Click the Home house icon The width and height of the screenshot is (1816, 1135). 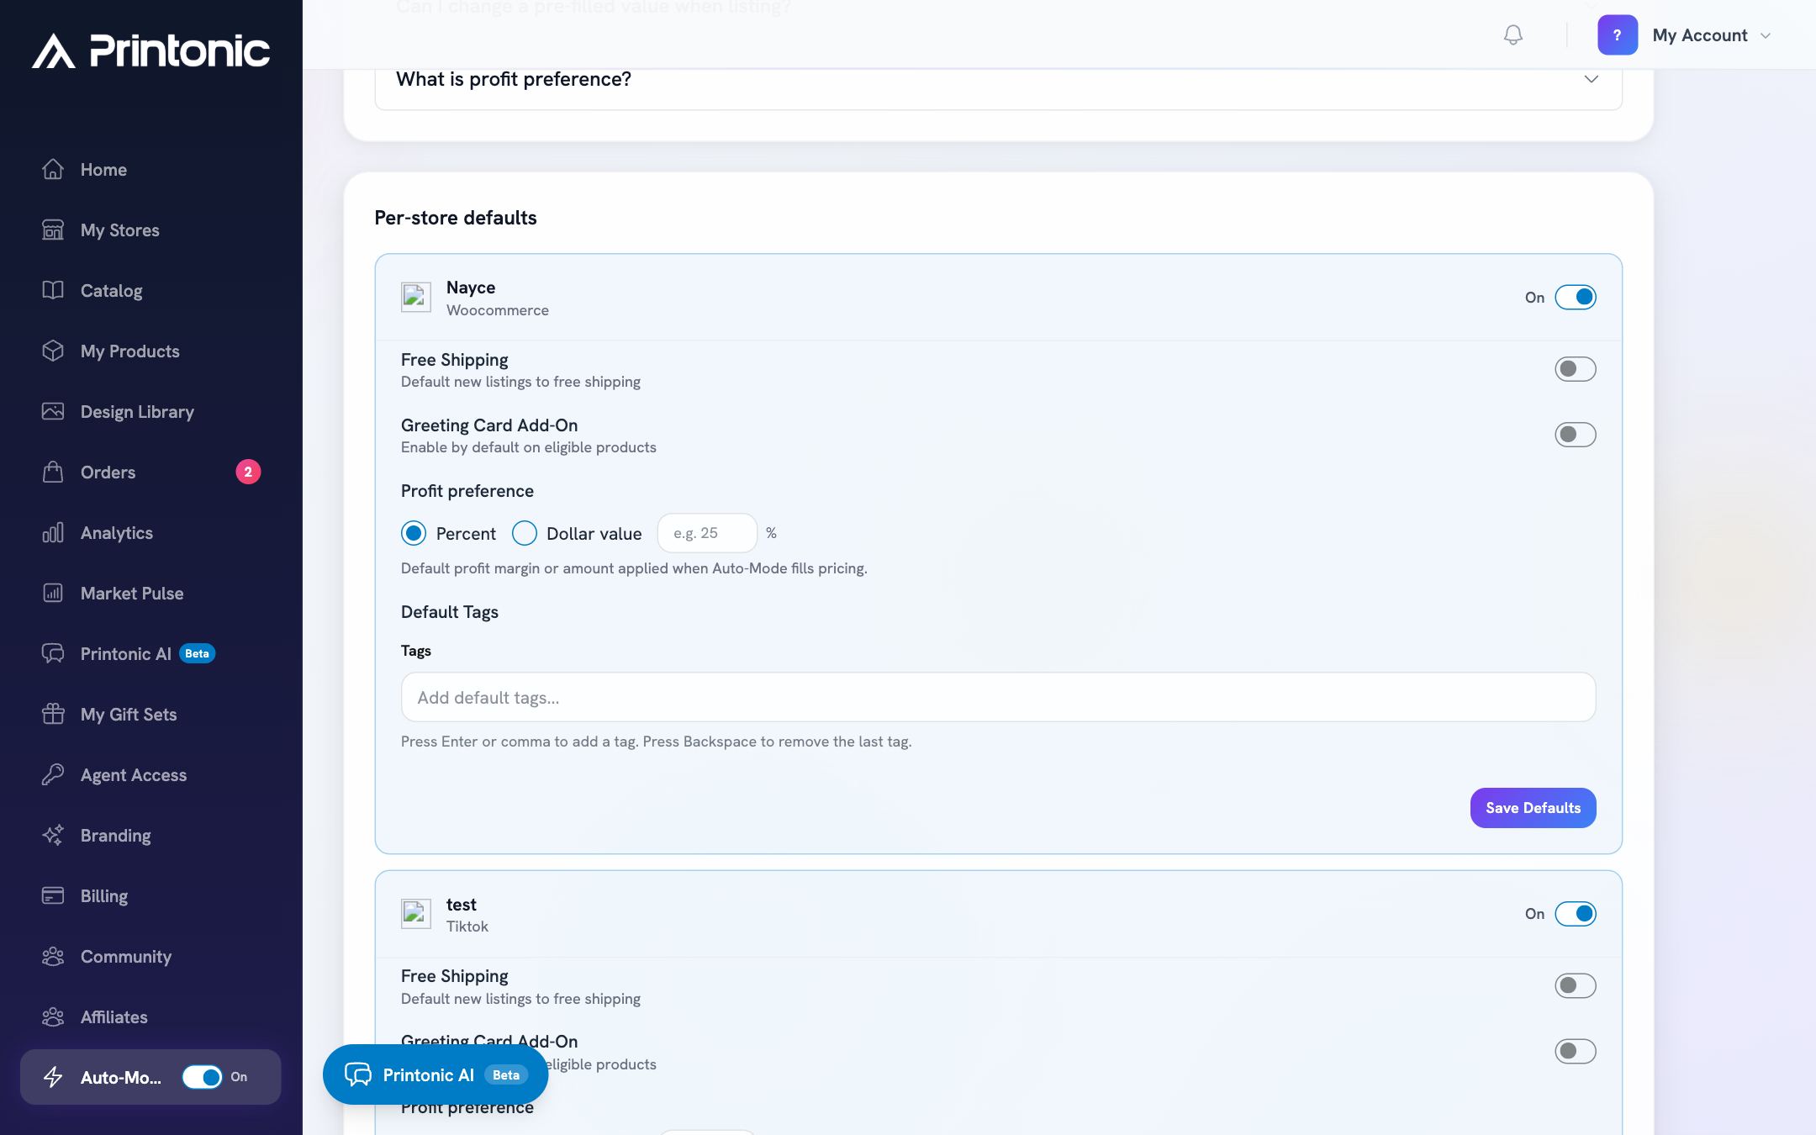pyautogui.click(x=53, y=169)
